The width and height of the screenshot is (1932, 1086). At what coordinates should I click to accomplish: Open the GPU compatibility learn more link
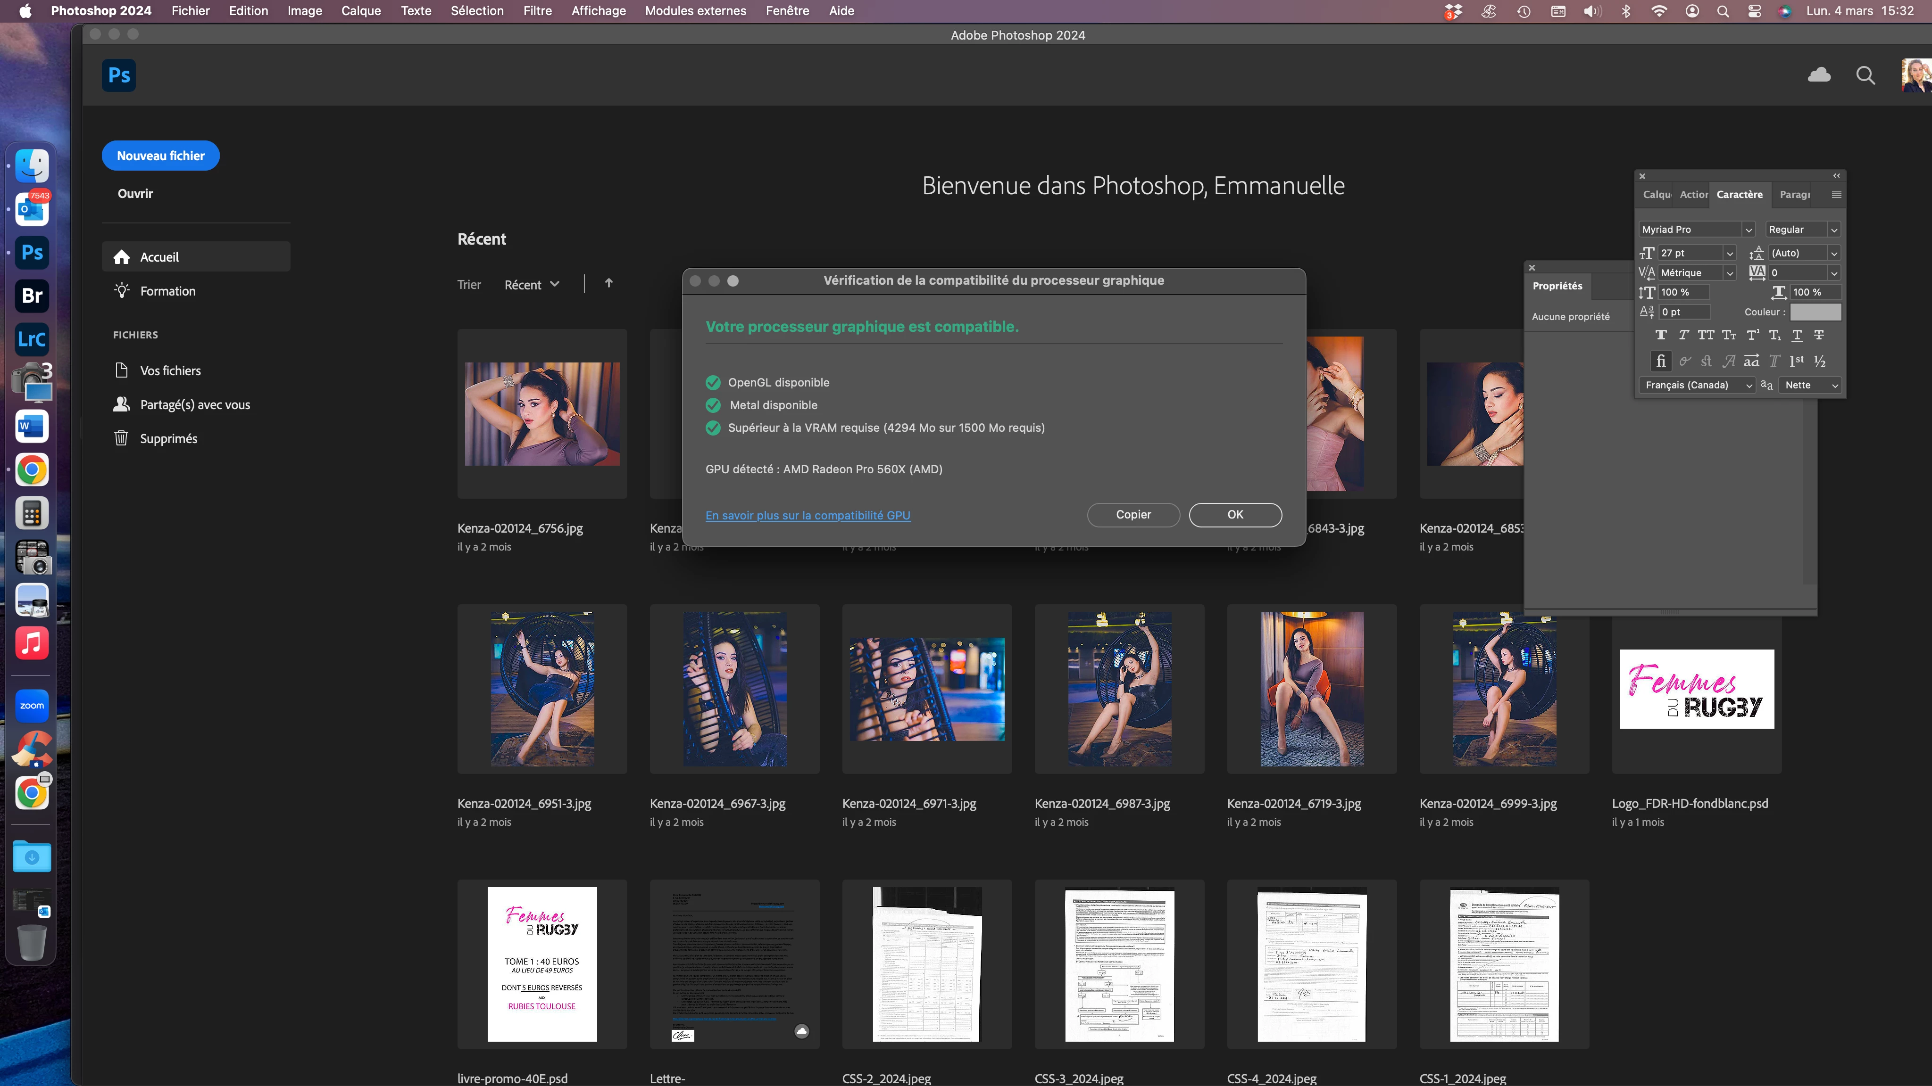[x=808, y=516]
